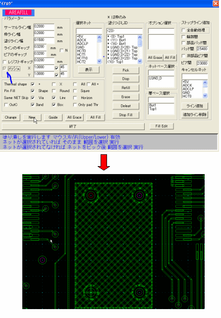Click the up arrow of 塗りつぶしID list
The width and height of the screenshot is (221, 318).
(x=140, y=37)
